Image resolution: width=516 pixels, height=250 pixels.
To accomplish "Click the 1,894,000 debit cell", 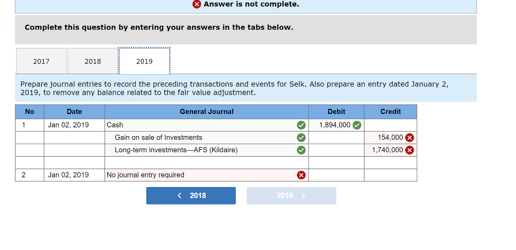I will coord(336,125).
